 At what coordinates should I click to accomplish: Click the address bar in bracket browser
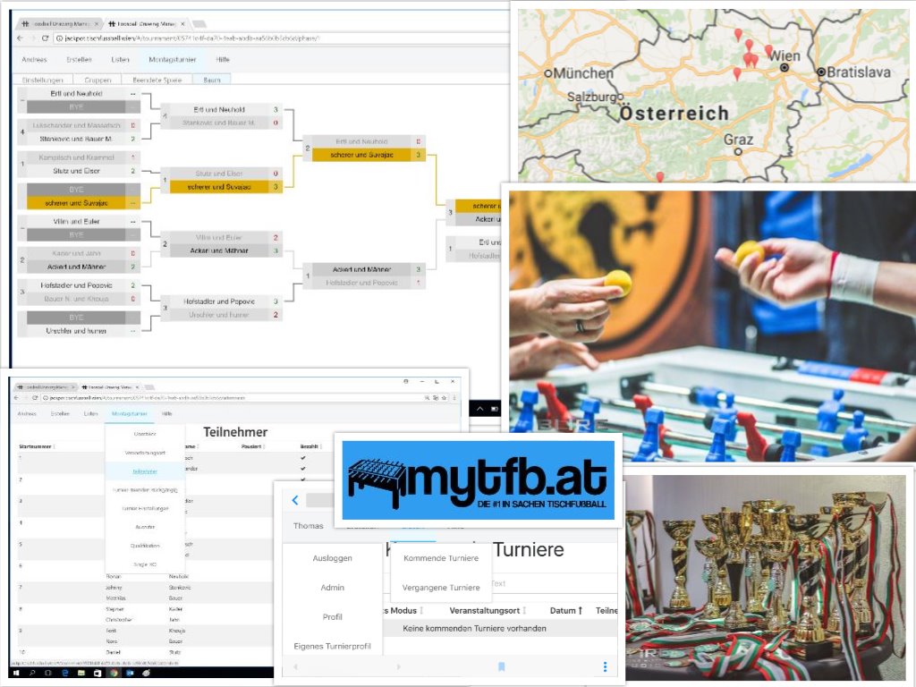(280, 38)
